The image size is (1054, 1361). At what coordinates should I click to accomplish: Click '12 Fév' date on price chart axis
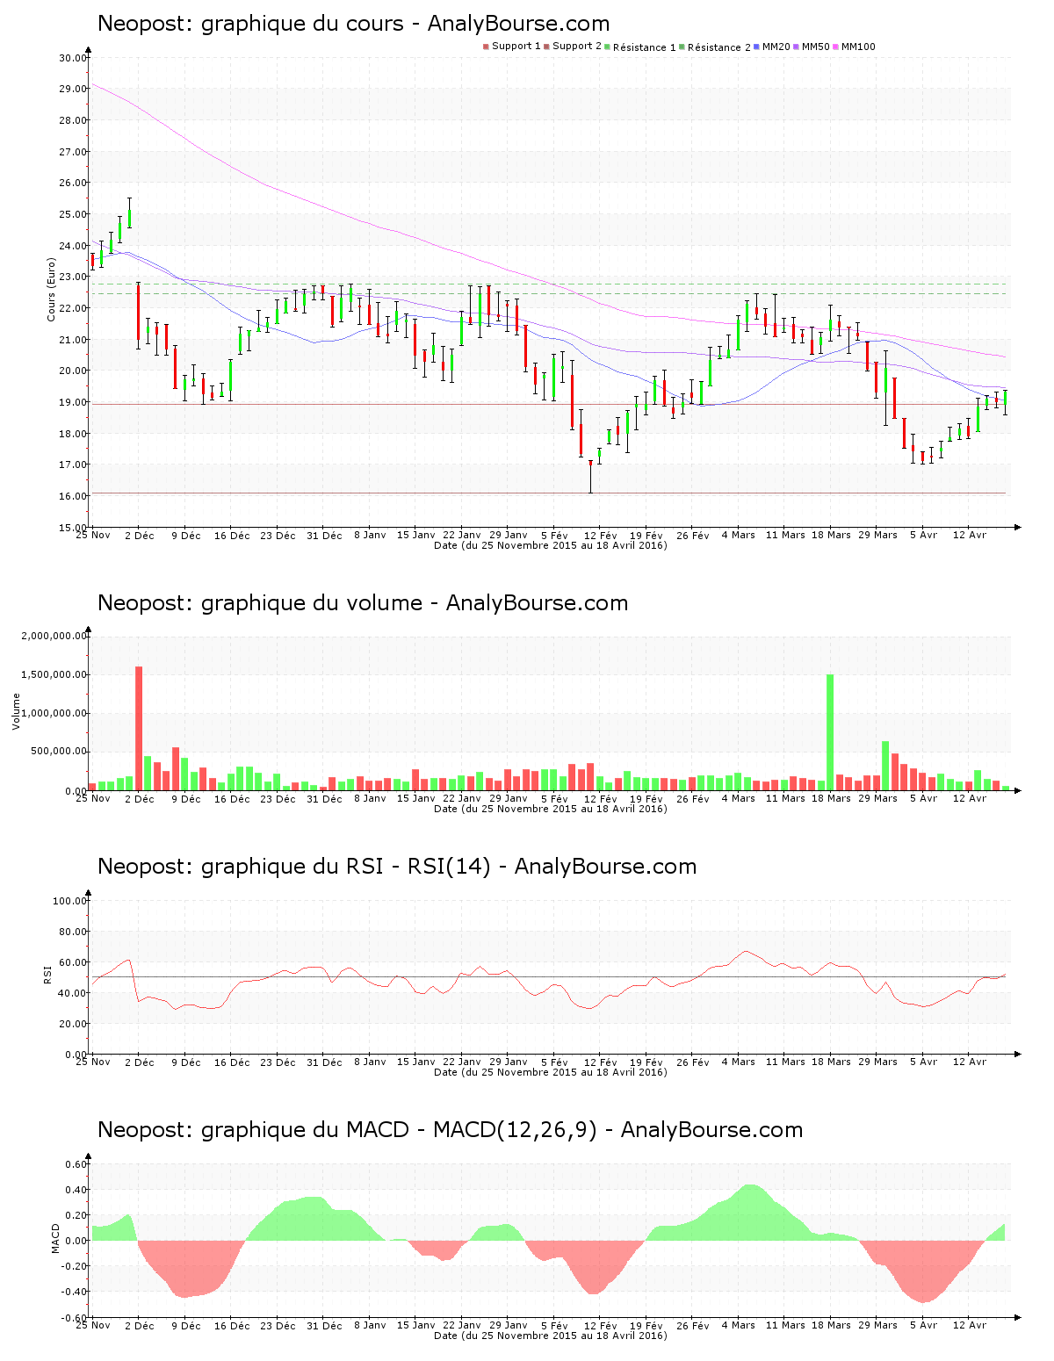point(601,535)
